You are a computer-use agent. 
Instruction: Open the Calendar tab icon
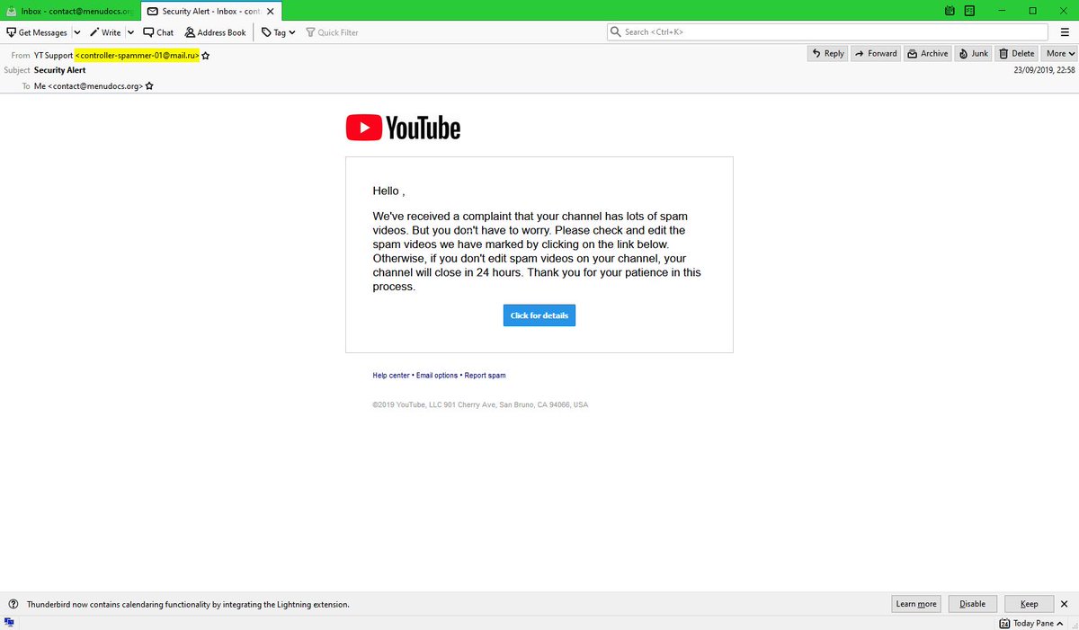coord(950,11)
